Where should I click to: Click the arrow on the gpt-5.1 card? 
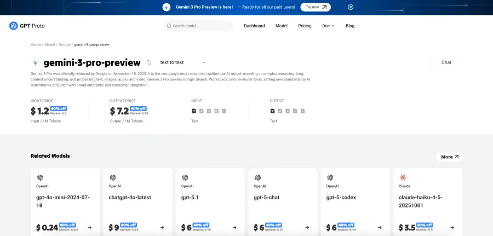pos(234,227)
